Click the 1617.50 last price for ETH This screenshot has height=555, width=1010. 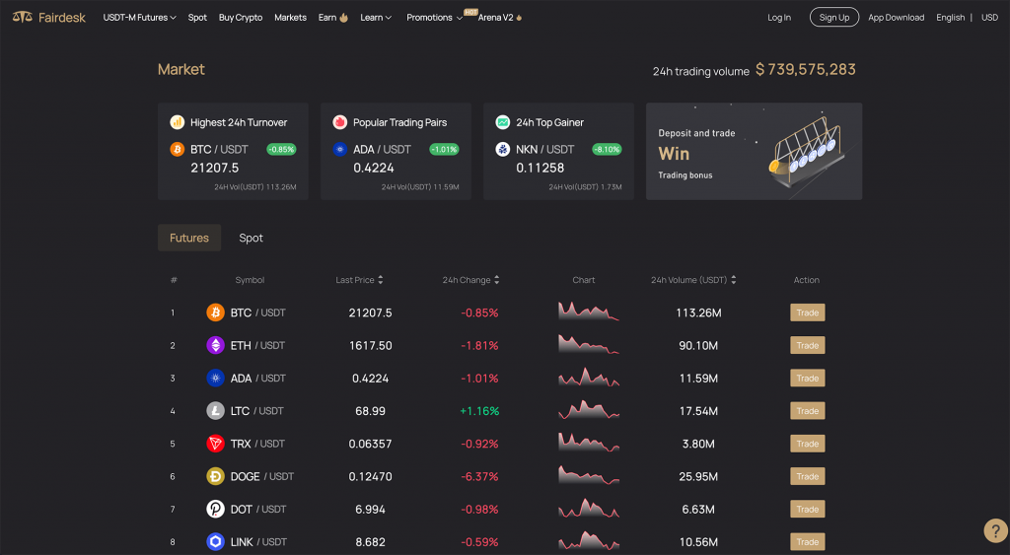(x=371, y=345)
